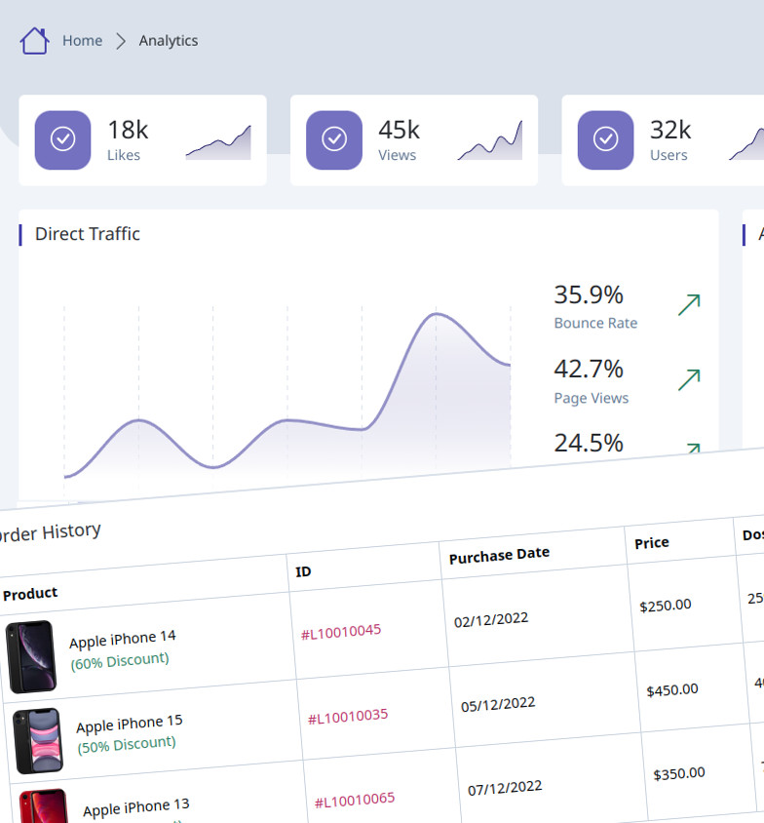Screen dimensions: 764x823
Task: Open order ID #L10010065
Action: (355, 801)
